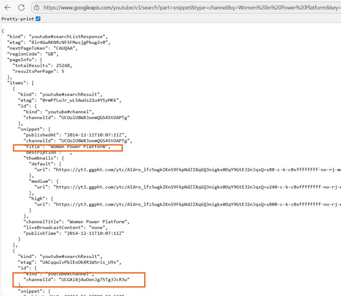The image size is (341, 296).
Task: Open site information icon in address bar
Action: click(37, 7)
